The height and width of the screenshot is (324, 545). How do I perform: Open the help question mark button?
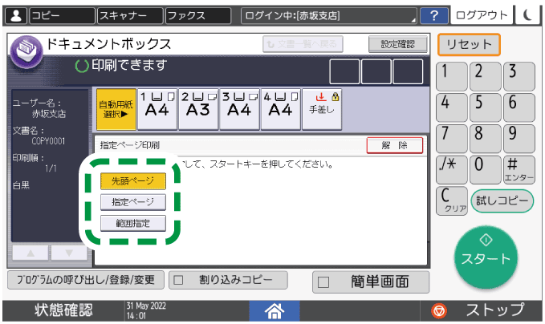point(433,16)
